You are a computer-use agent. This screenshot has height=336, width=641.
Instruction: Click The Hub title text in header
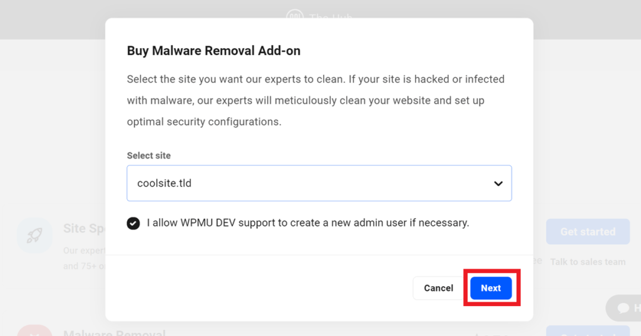coord(331,16)
